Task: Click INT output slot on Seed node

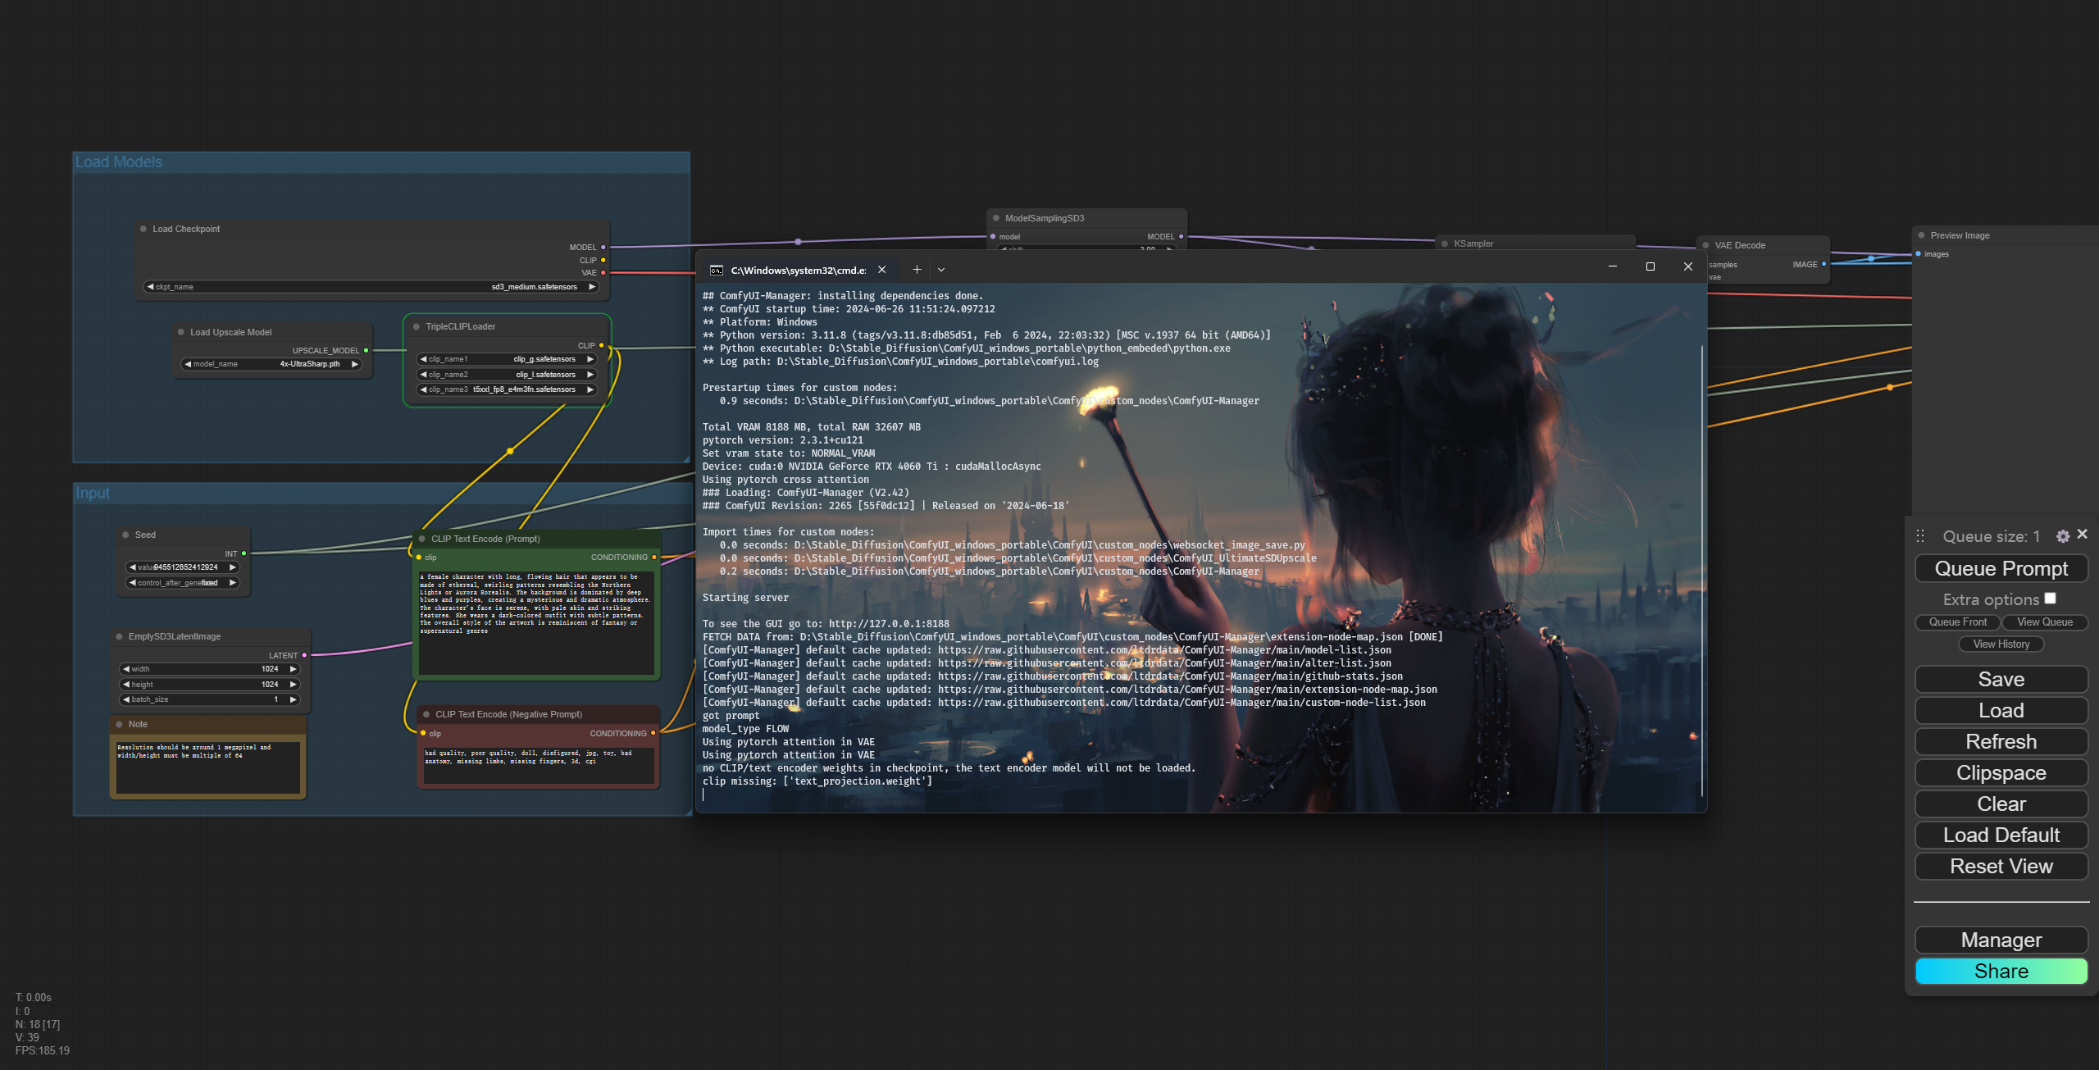Action: pos(244,553)
